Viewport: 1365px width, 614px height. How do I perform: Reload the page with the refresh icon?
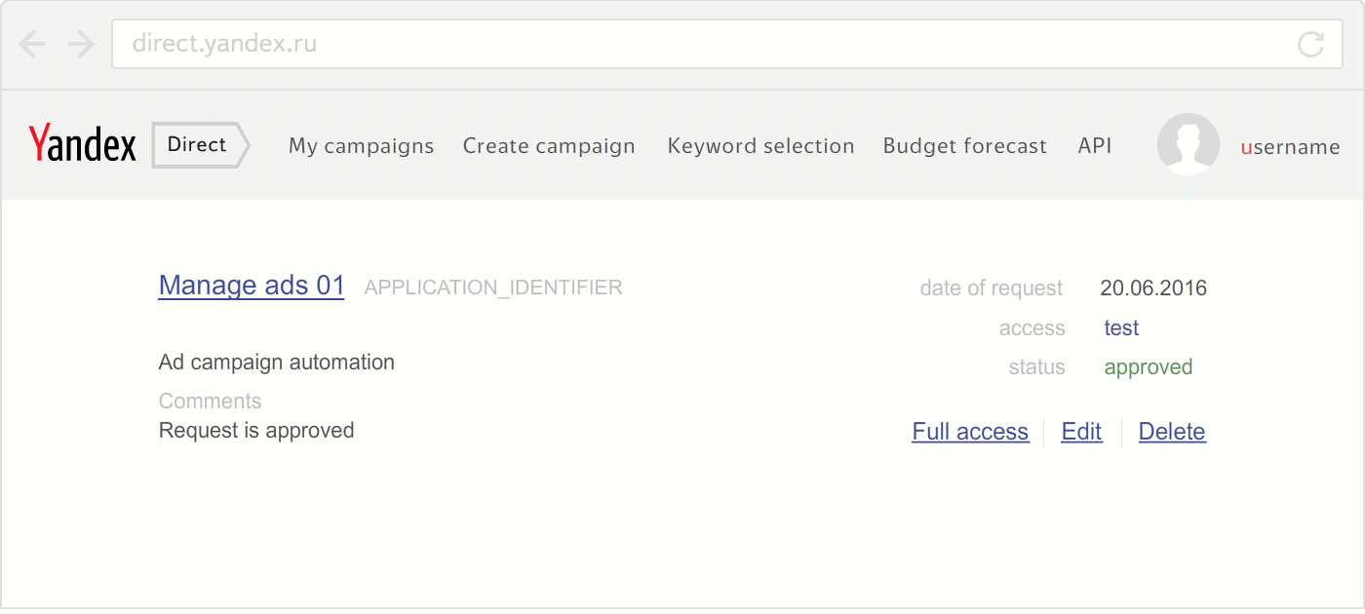1310,44
